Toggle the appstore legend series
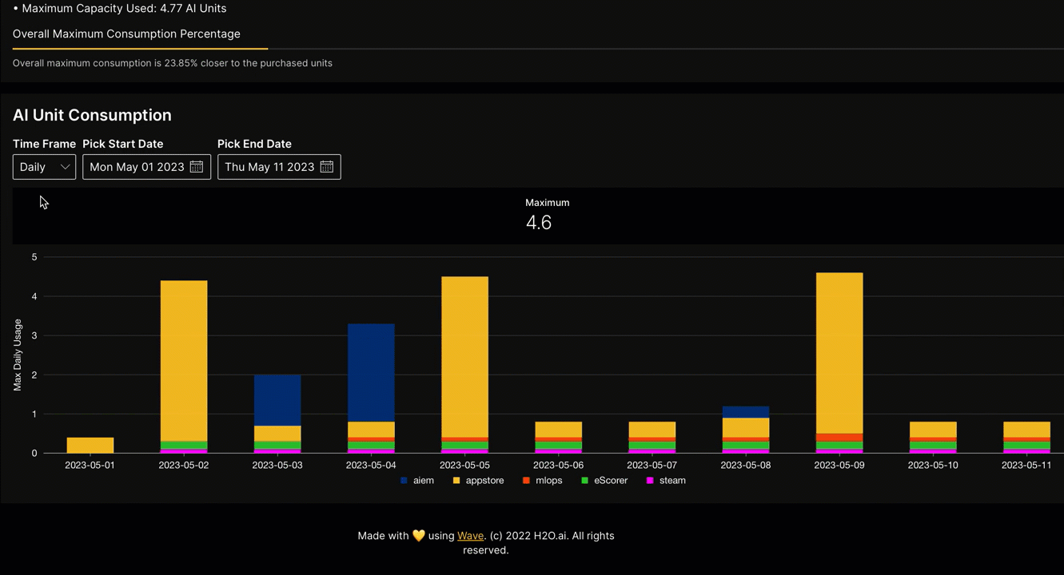 [x=478, y=481]
